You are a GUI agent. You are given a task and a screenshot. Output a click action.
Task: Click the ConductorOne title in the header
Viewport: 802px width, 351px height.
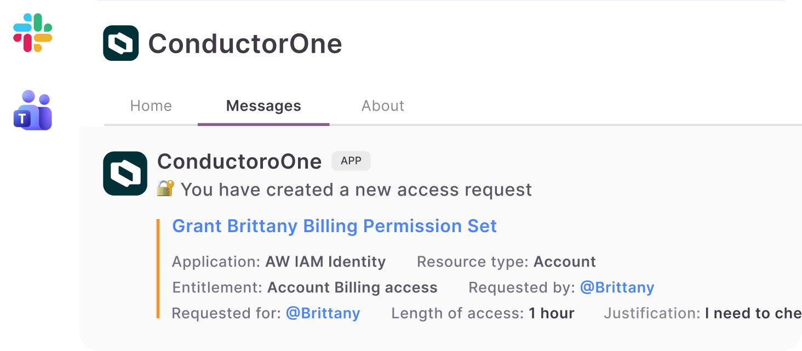pos(245,44)
